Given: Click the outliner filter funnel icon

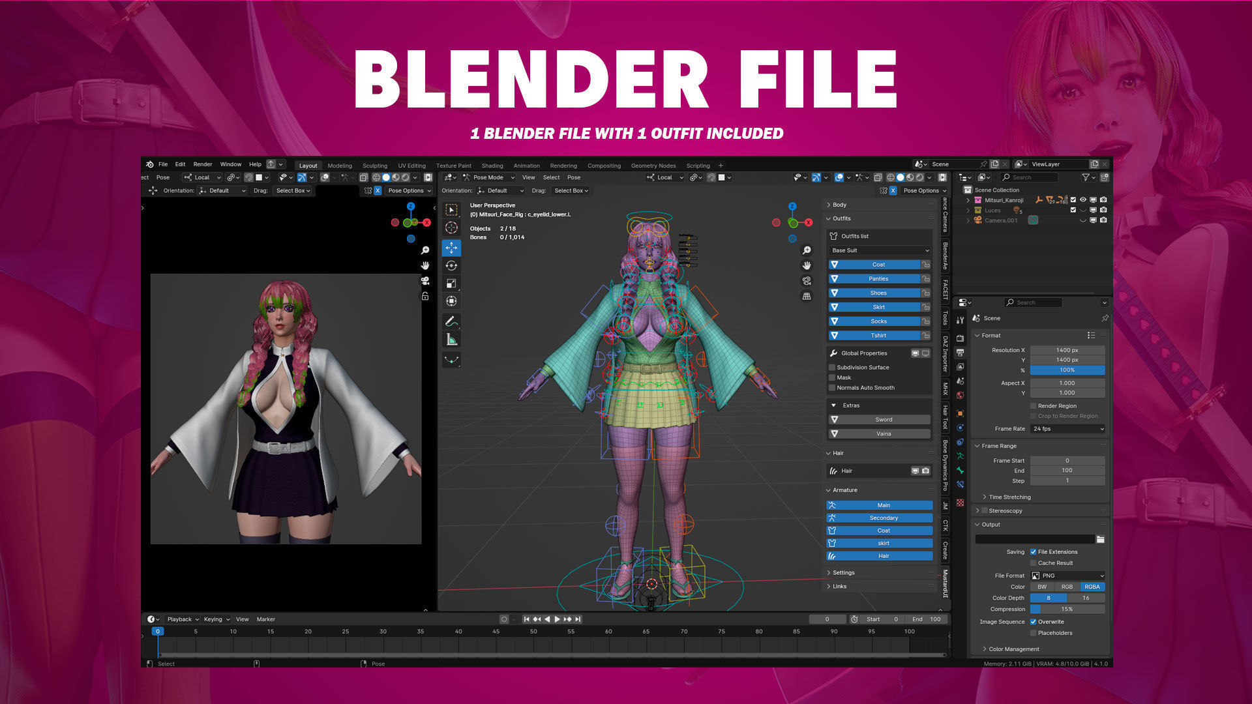Looking at the screenshot, I should pyautogui.click(x=1086, y=177).
